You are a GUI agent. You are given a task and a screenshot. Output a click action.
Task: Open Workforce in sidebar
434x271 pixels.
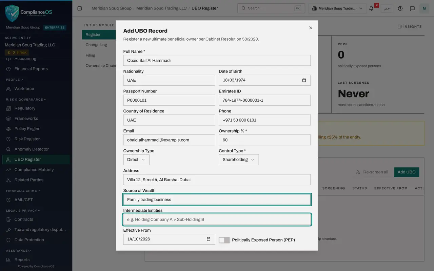(x=24, y=89)
